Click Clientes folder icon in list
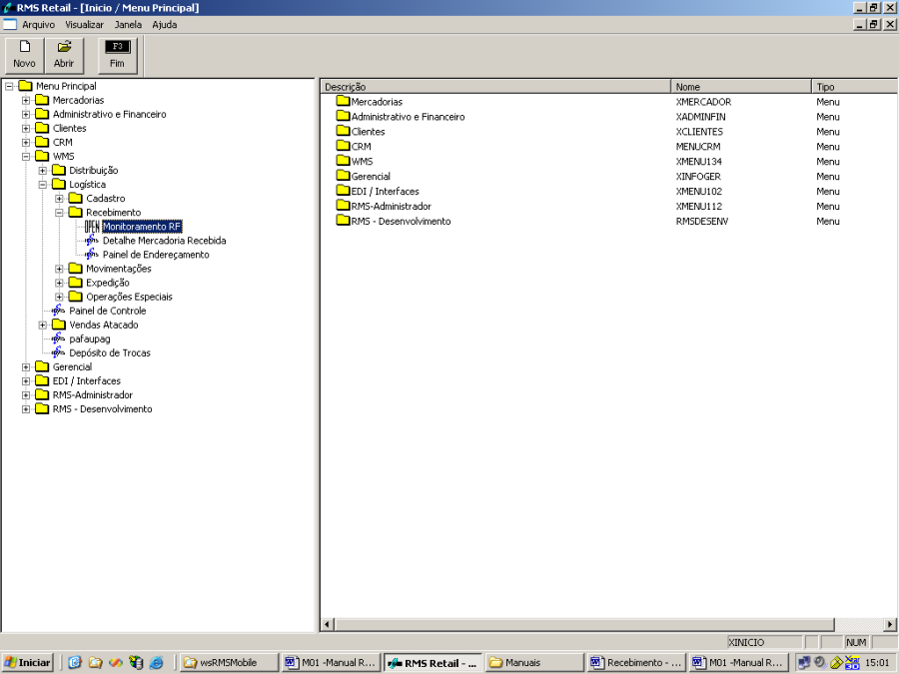This screenshot has width=899, height=674. (x=343, y=131)
